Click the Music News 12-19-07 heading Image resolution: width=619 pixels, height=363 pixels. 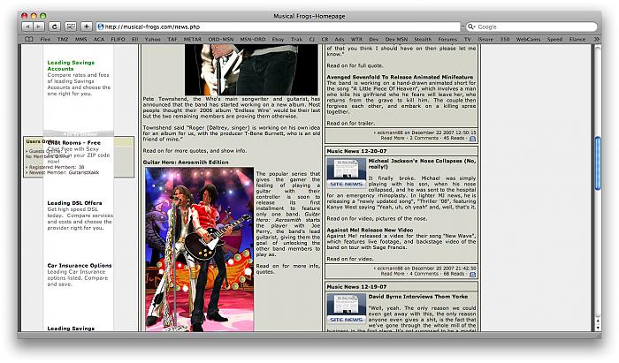click(356, 287)
